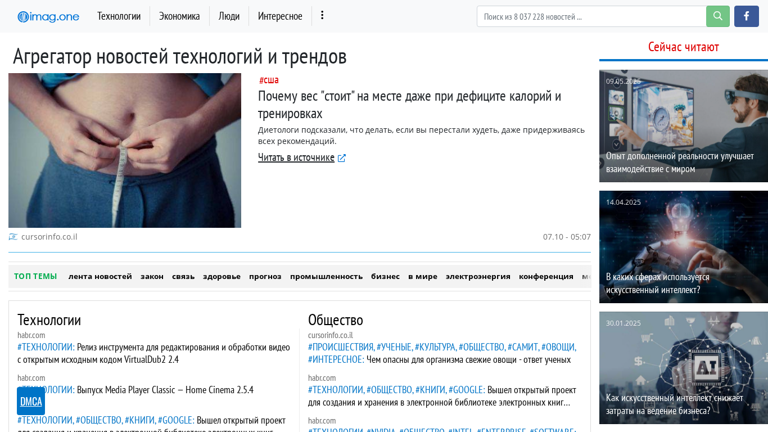Open the Facebook page button
768x432 pixels.
[747, 16]
